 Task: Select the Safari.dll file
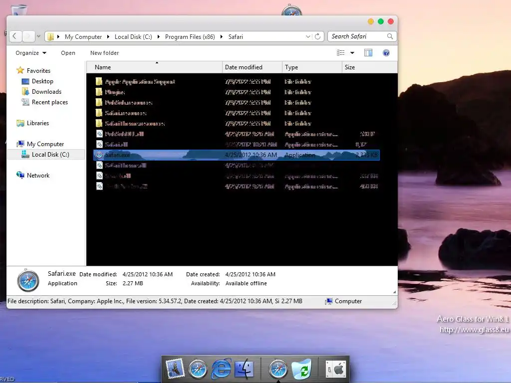pos(116,144)
